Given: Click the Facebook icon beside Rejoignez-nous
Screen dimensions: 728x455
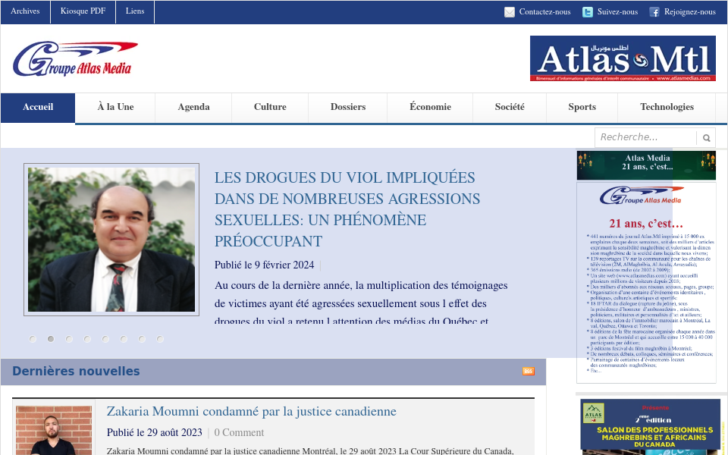Looking at the screenshot, I should coord(654,11).
